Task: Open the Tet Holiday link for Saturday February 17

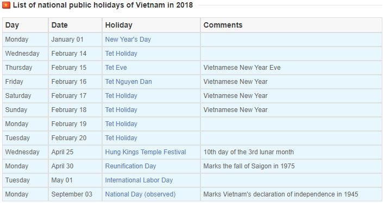Action: pos(121,96)
